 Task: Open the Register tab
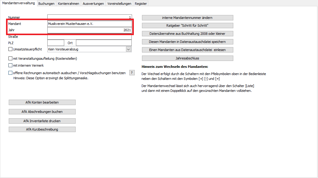pos(141,4)
